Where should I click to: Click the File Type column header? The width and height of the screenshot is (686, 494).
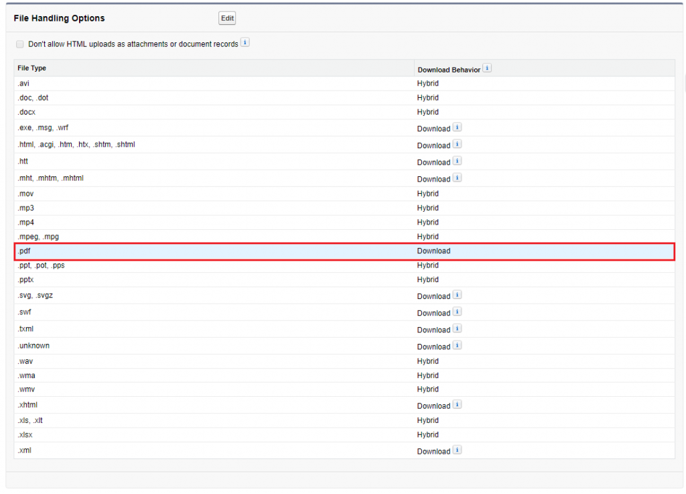tap(32, 68)
